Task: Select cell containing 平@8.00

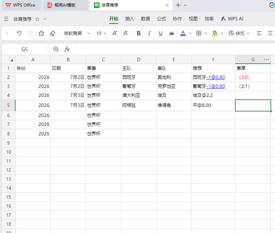Action: click(x=213, y=105)
